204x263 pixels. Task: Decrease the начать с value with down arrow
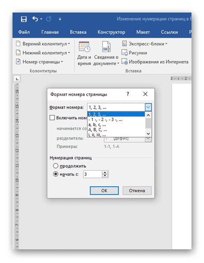[x=105, y=176]
